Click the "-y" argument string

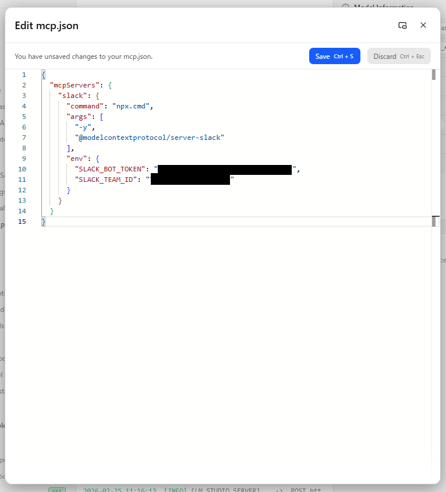pos(83,127)
